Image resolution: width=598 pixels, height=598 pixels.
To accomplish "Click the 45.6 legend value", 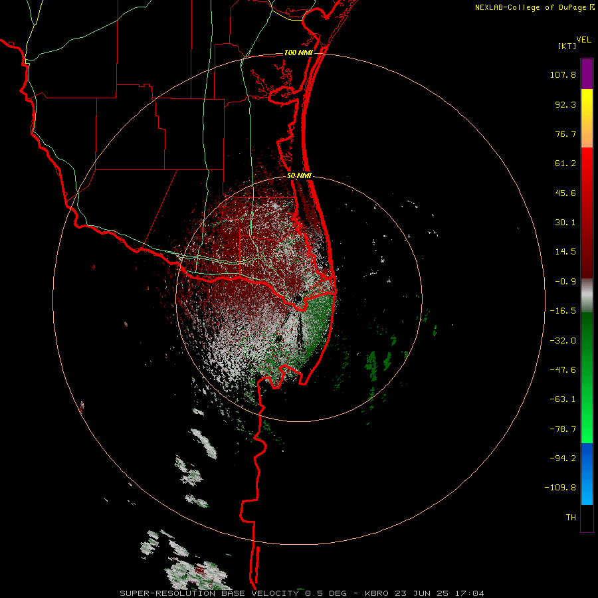I will coord(565,193).
